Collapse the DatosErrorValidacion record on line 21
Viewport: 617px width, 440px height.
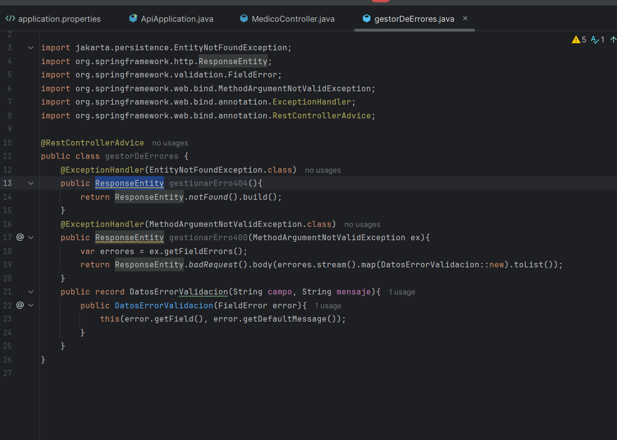31,292
